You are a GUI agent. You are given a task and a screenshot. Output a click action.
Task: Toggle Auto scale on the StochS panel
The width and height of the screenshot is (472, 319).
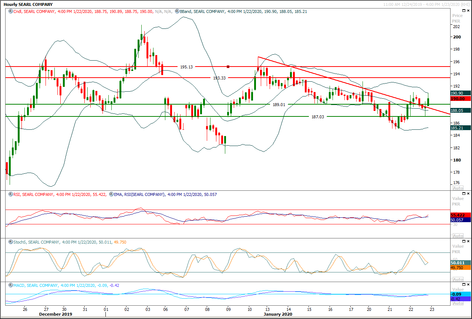coord(458,279)
